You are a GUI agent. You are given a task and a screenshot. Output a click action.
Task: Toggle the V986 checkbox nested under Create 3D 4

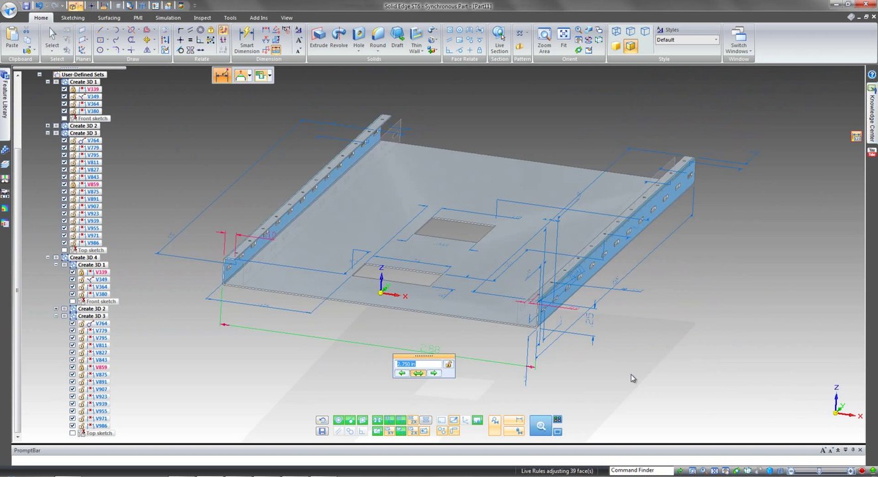(73, 426)
